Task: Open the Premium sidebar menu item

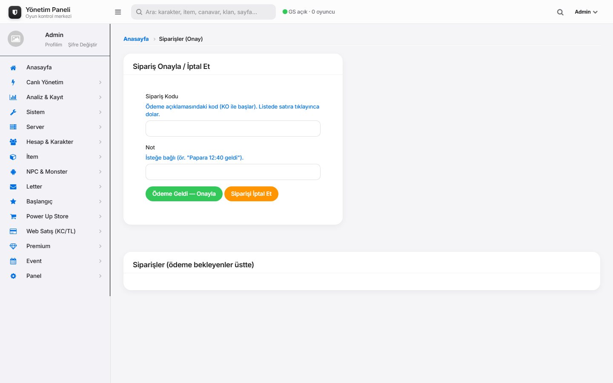Action: point(55,246)
